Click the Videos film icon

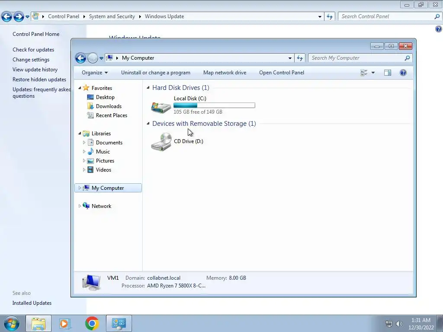pos(90,169)
